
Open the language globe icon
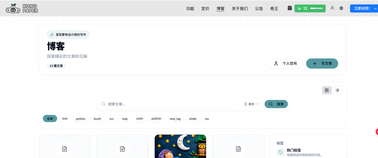coord(341,8)
